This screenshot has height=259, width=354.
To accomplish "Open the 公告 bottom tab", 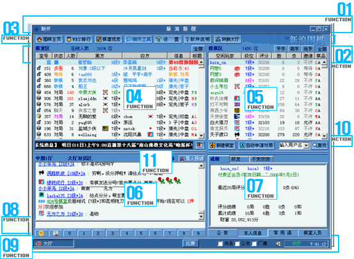I will point(222,233).
